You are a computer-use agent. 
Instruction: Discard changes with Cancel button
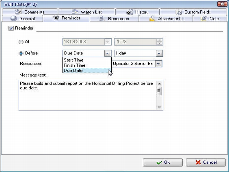click(206, 162)
